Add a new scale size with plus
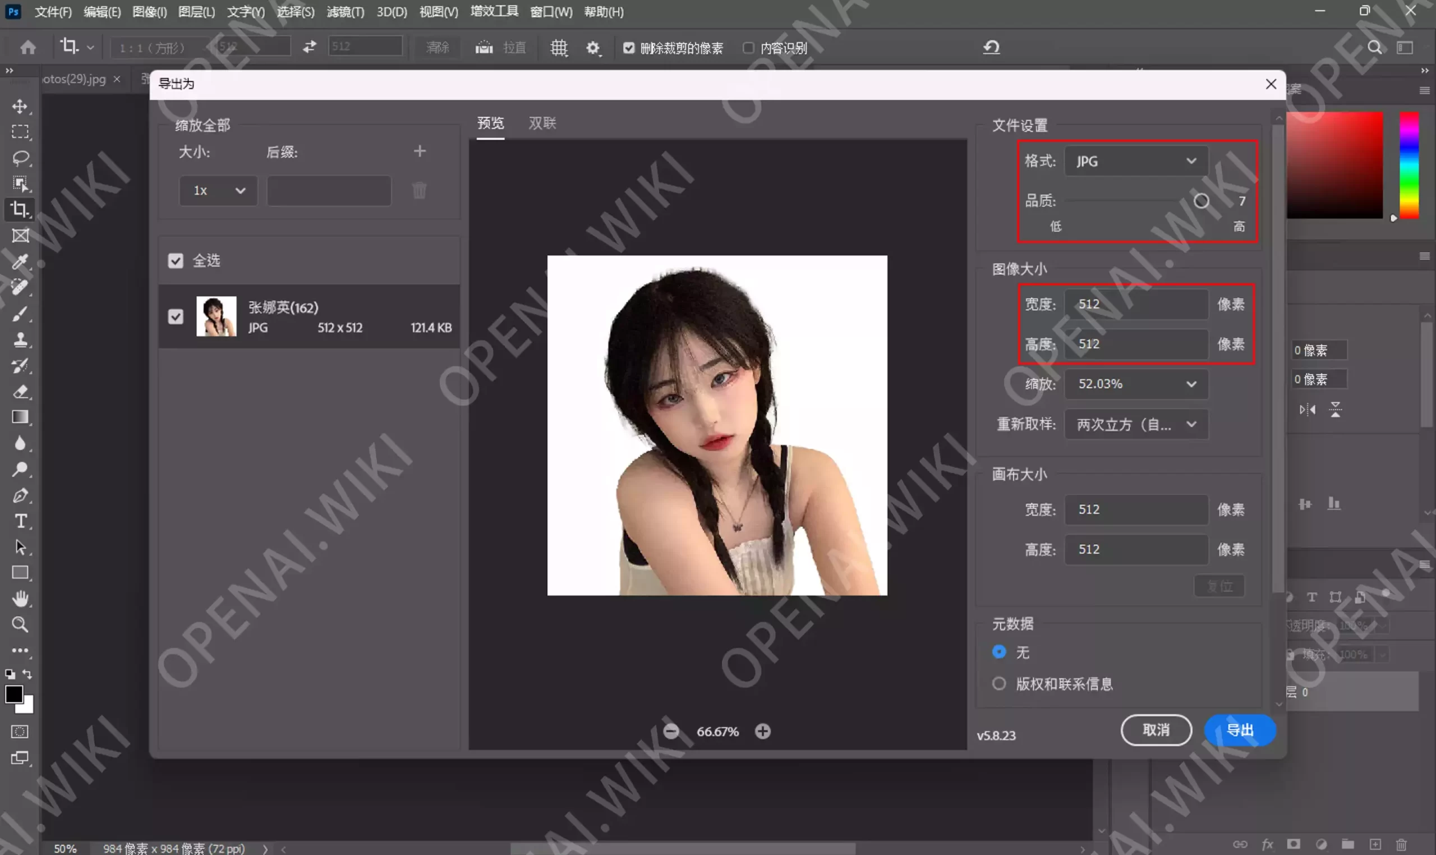 [x=420, y=151]
